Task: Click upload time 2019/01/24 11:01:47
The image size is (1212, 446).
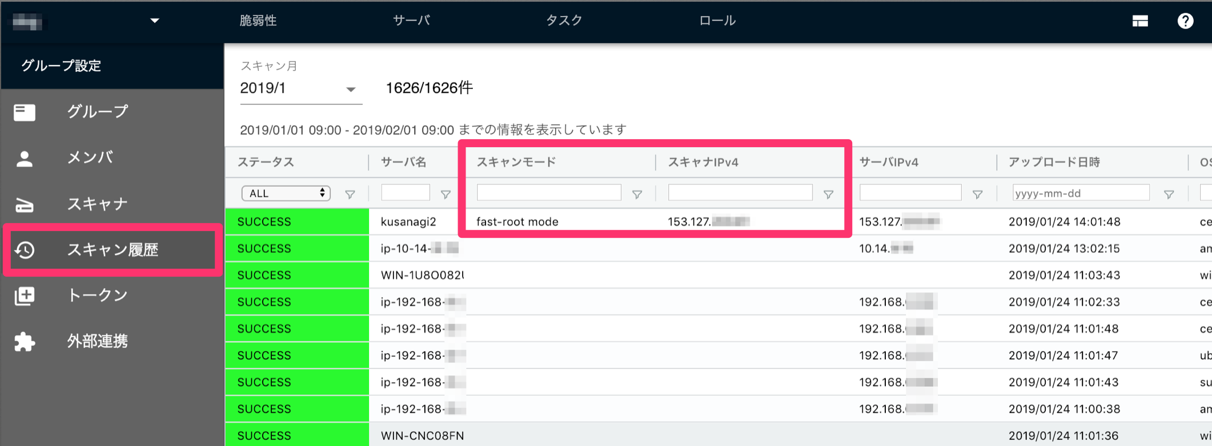Action: point(1064,356)
